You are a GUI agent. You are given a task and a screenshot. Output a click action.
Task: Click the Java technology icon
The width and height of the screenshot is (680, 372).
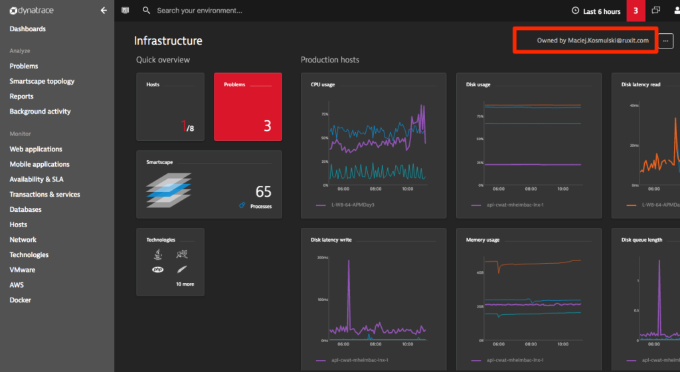point(158,254)
